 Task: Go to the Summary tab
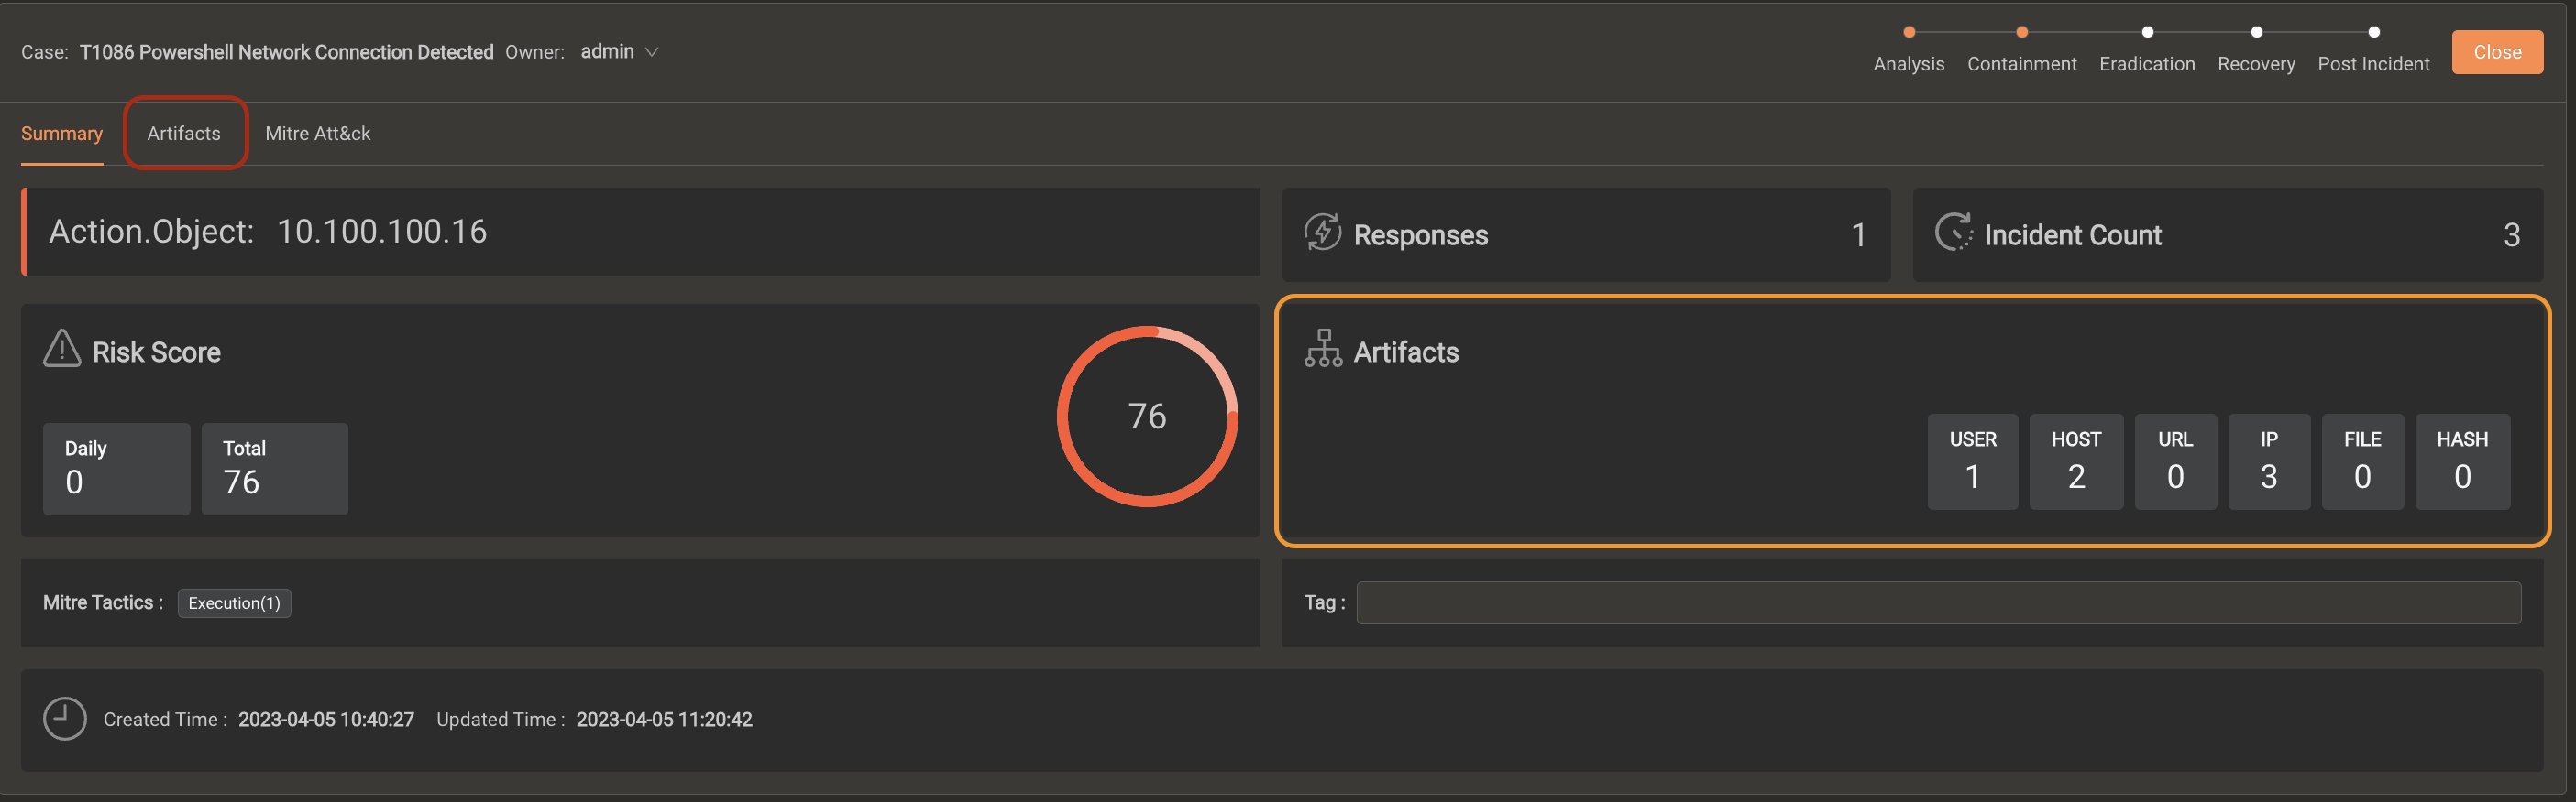[x=62, y=134]
